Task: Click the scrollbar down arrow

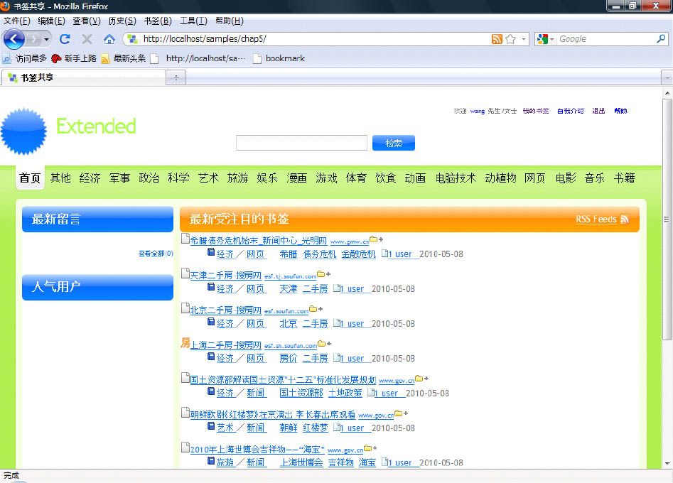Action: 667,463
